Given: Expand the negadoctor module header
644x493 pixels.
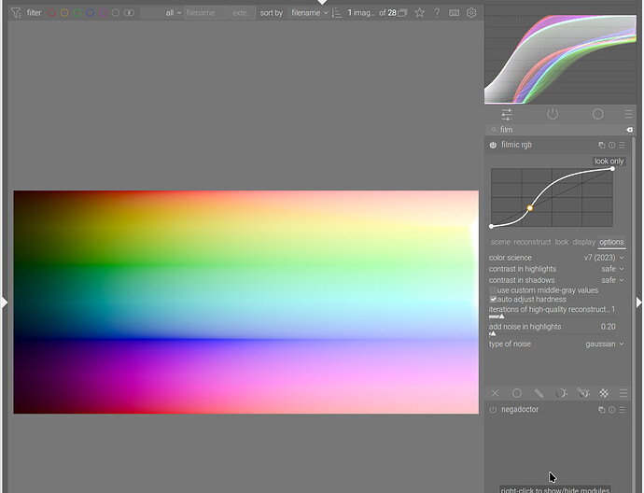Looking at the screenshot, I should (520, 409).
